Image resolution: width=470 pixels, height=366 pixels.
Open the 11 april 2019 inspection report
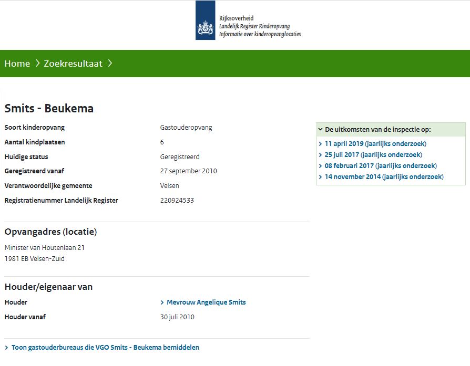click(x=375, y=143)
